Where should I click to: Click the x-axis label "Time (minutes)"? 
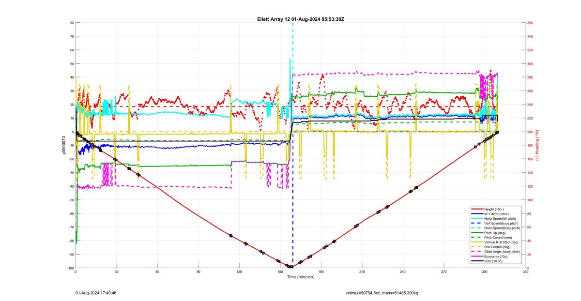tap(300, 277)
